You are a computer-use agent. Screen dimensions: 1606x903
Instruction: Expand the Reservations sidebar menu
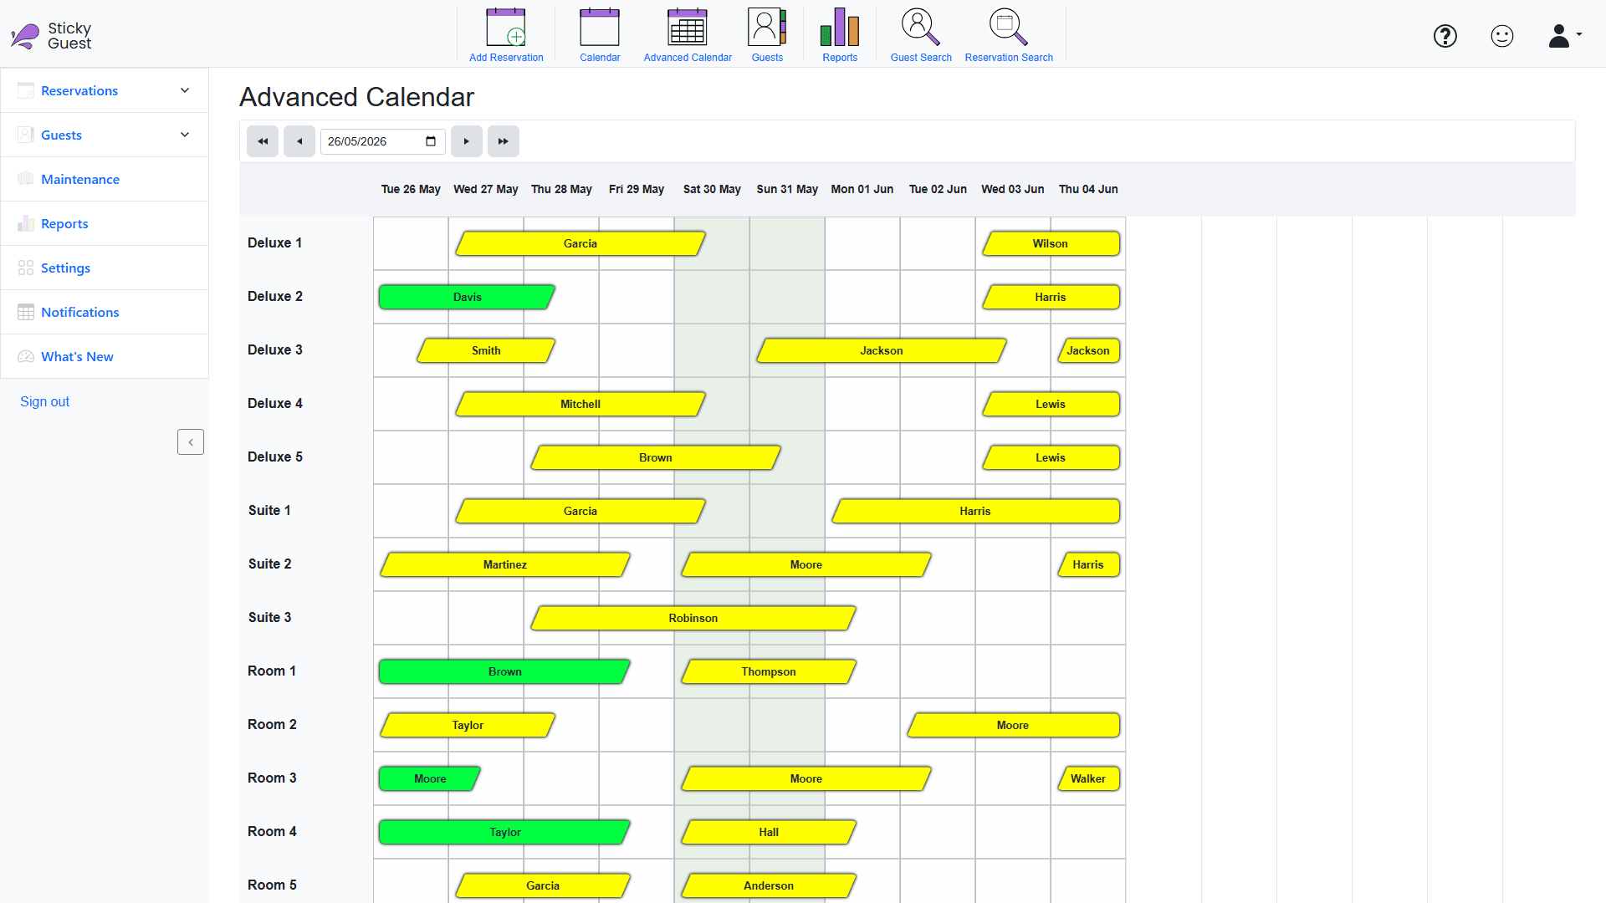pos(105,90)
